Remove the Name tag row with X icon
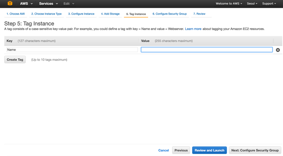Viewport: 283px width, 156px height. 278,50
